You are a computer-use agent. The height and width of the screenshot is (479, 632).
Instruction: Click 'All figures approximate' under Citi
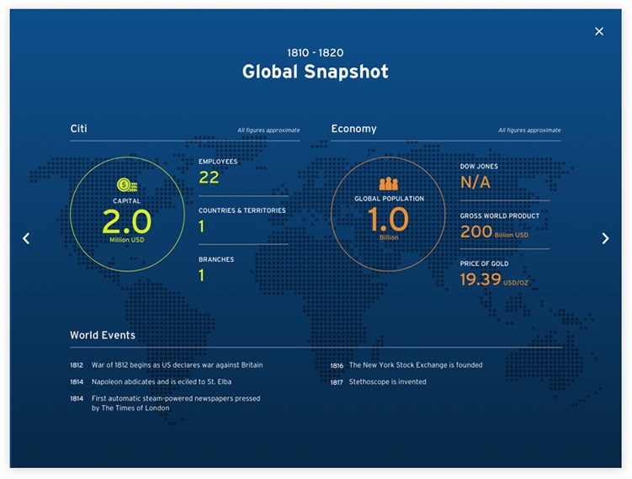click(268, 130)
